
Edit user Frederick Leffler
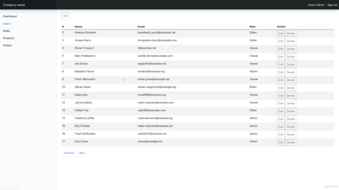pos(281,119)
